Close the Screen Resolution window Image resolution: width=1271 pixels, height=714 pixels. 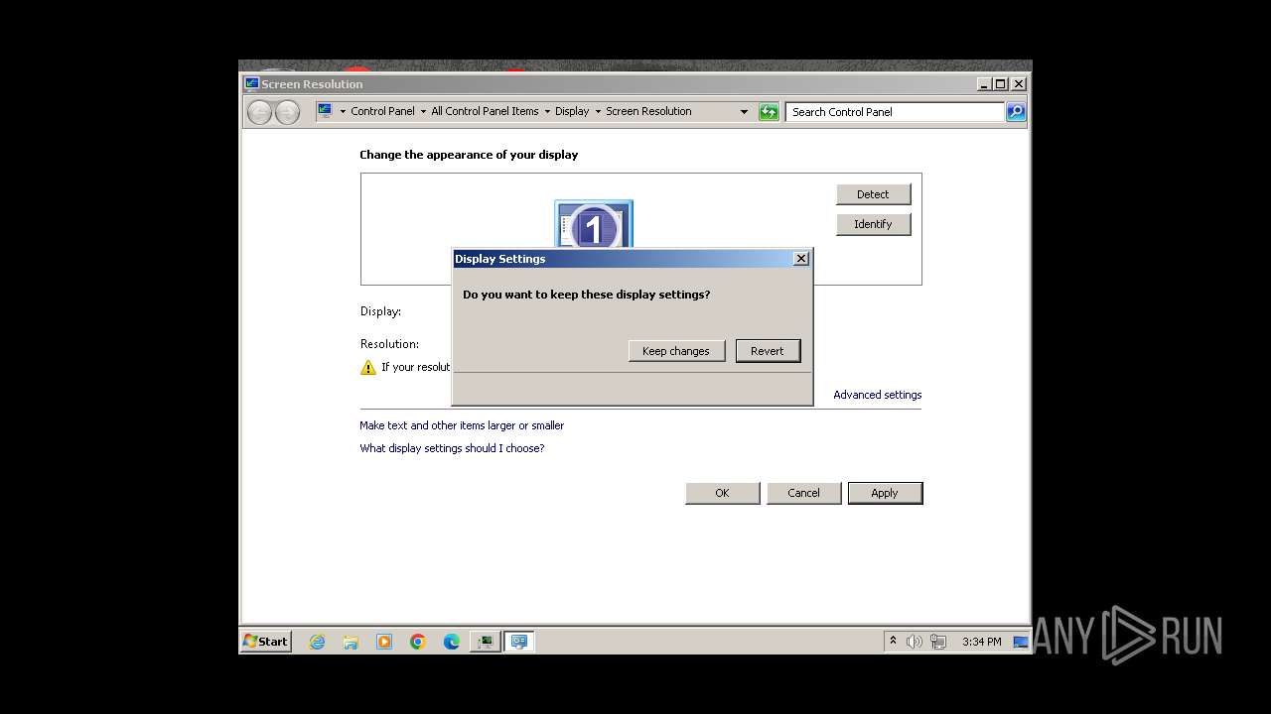click(x=1018, y=84)
